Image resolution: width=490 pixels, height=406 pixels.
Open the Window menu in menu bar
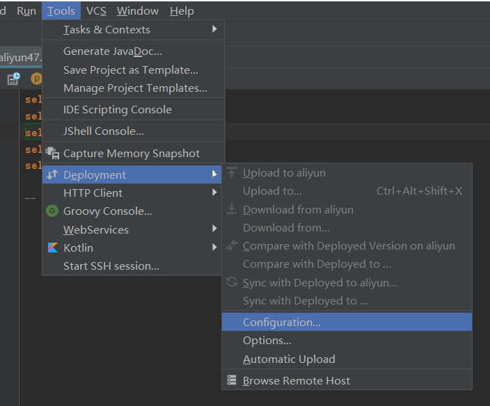[x=137, y=11]
